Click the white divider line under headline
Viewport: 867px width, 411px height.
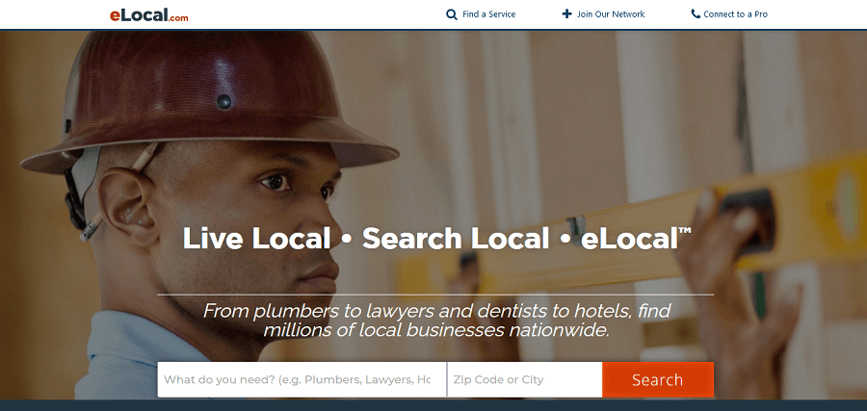[x=435, y=295]
